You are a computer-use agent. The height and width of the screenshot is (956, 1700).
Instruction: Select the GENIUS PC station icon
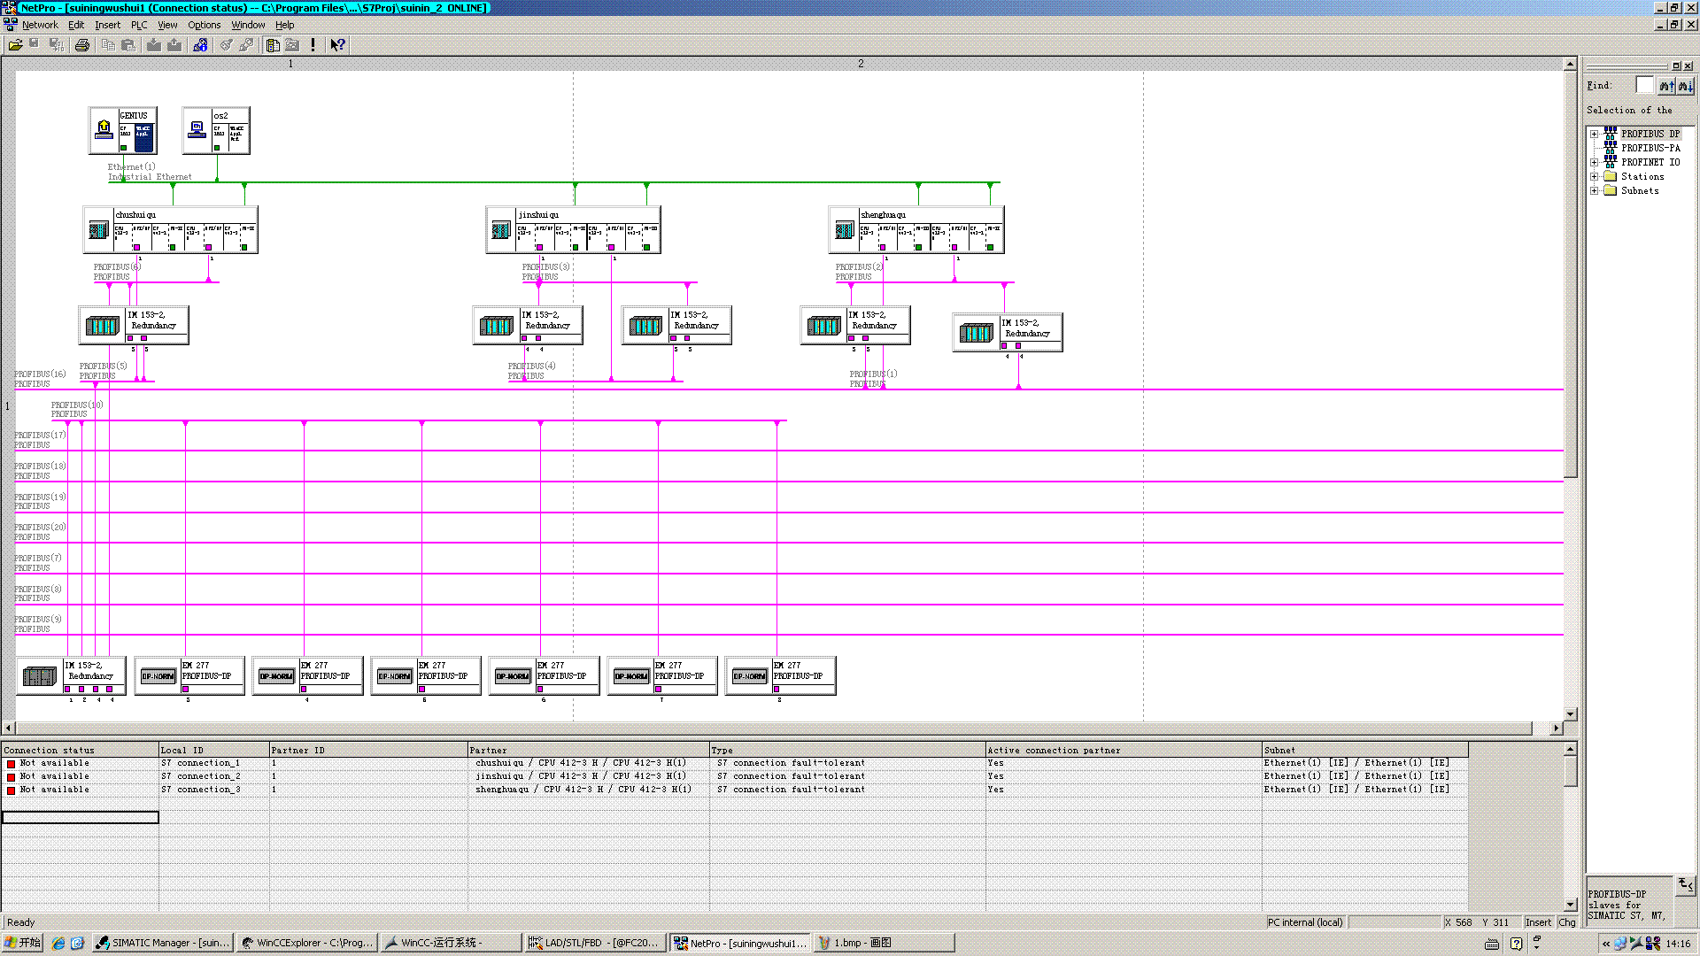click(x=104, y=130)
